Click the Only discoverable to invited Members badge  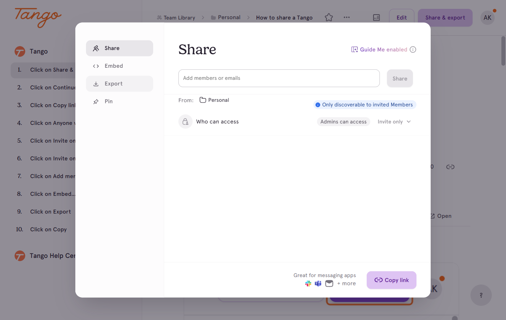pos(365,105)
